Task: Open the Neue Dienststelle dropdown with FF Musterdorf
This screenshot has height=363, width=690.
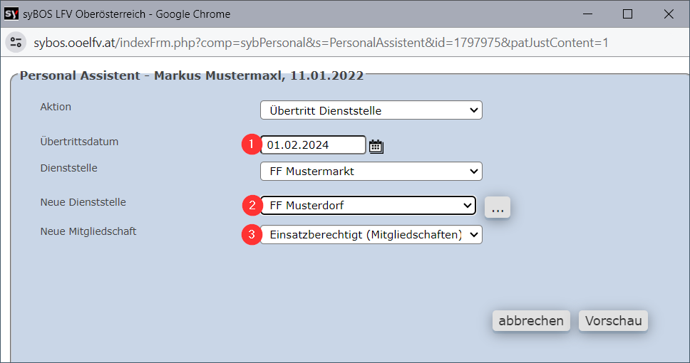Action: coord(369,205)
